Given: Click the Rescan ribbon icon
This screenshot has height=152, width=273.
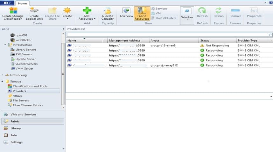Looking at the screenshot, I should tap(218, 11).
